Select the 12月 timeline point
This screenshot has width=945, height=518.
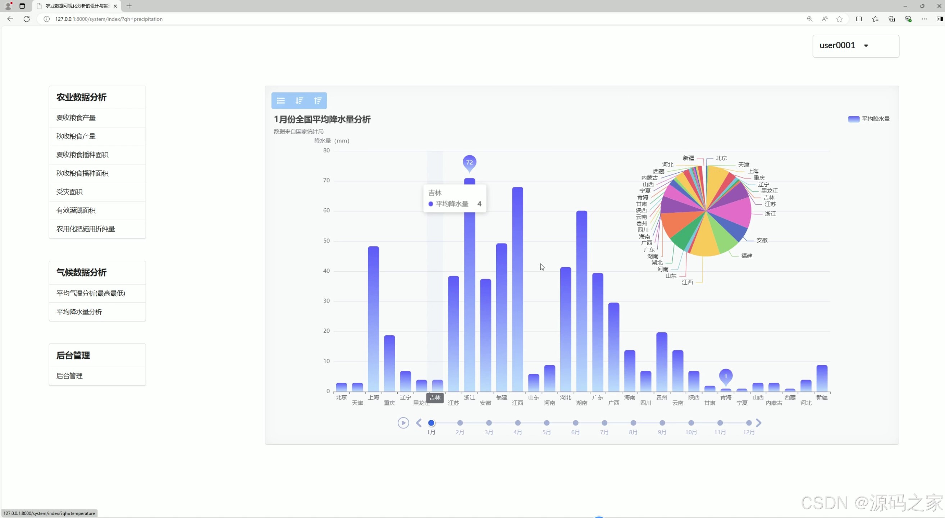pyautogui.click(x=749, y=423)
